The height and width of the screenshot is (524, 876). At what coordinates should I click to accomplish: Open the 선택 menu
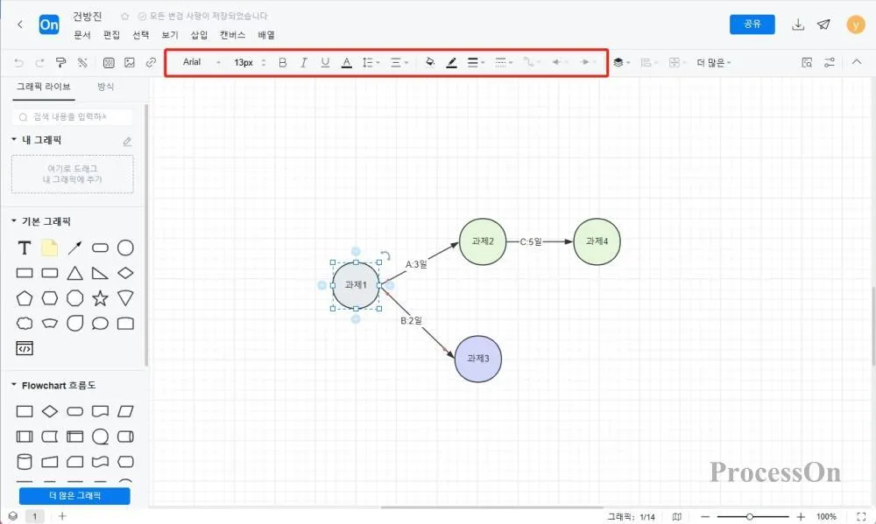click(141, 35)
